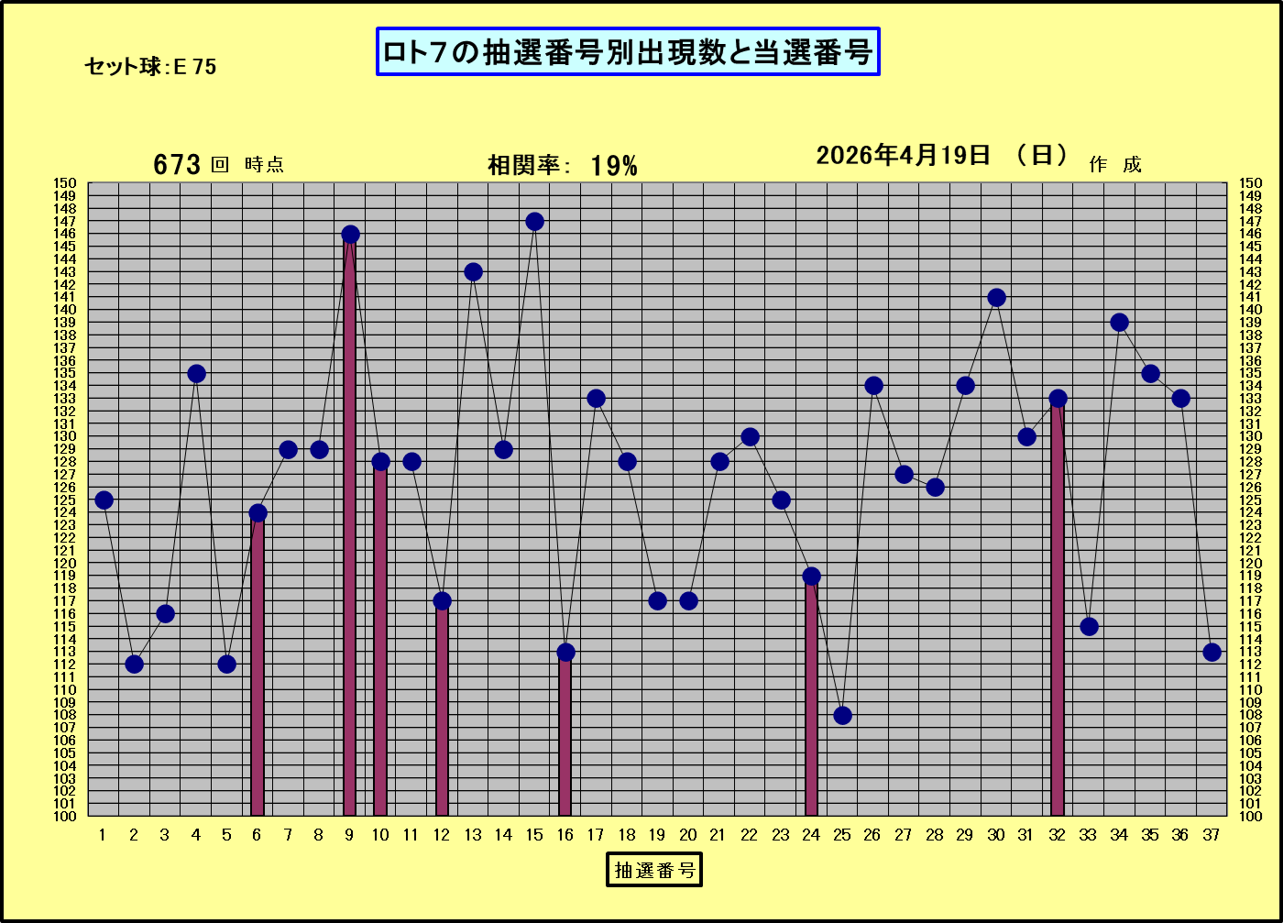Image resolution: width=1283 pixels, height=923 pixels.
Task: Click the chart title ロト7の抽選番号別出現数と当選番号
Action: [628, 52]
